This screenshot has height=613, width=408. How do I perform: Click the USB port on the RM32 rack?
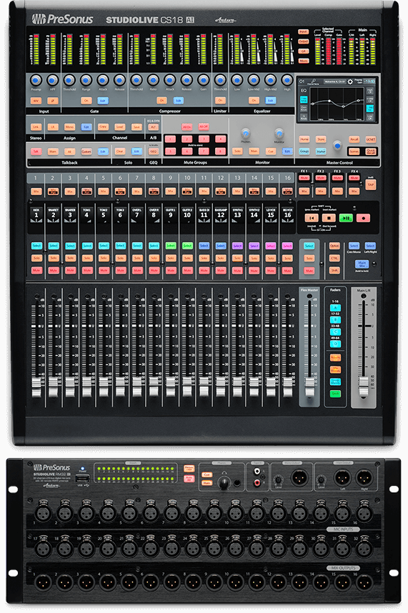click(x=83, y=479)
